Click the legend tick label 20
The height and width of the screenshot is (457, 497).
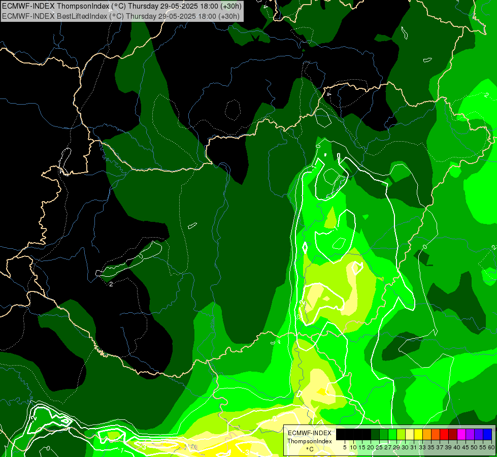point(371,447)
